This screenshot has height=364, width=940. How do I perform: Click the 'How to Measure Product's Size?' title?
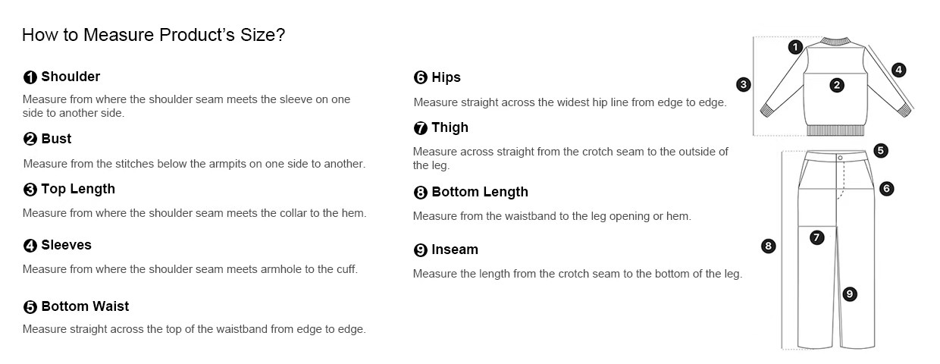pos(154,35)
